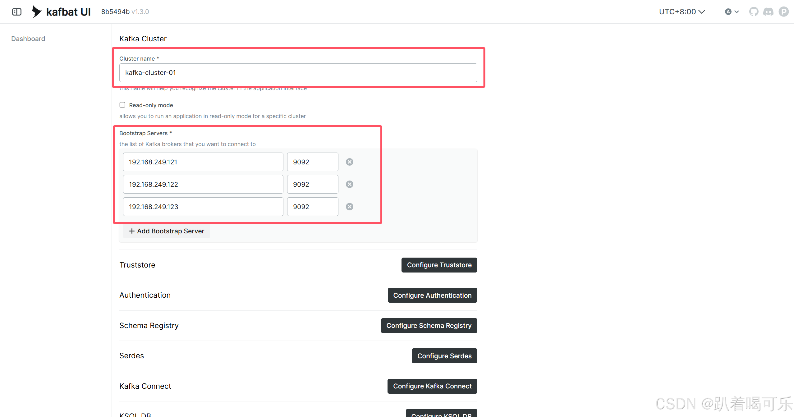Image resolution: width=794 pixels, height=417 pixels.
Task: Click the 8b5494b commit hash link
Action: click(115, 12)
